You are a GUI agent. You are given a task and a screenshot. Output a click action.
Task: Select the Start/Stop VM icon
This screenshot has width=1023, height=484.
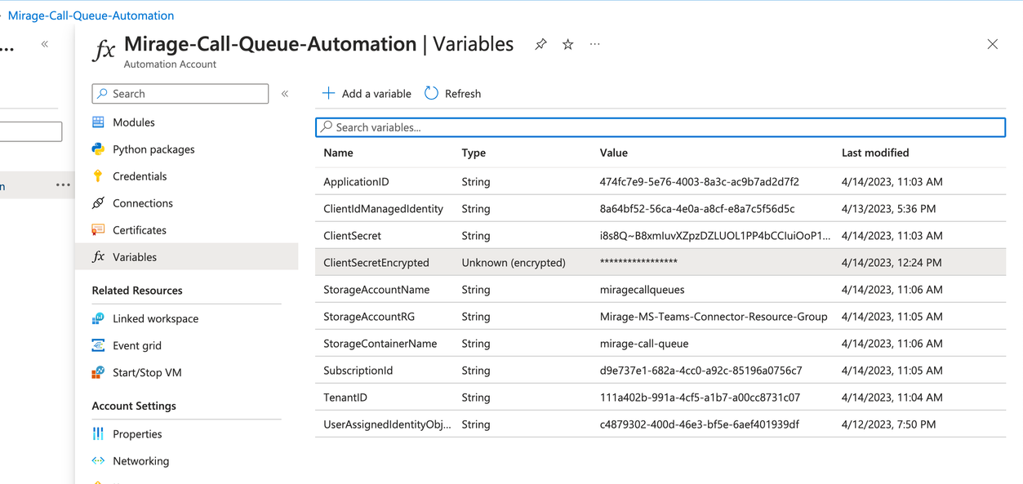98,372
